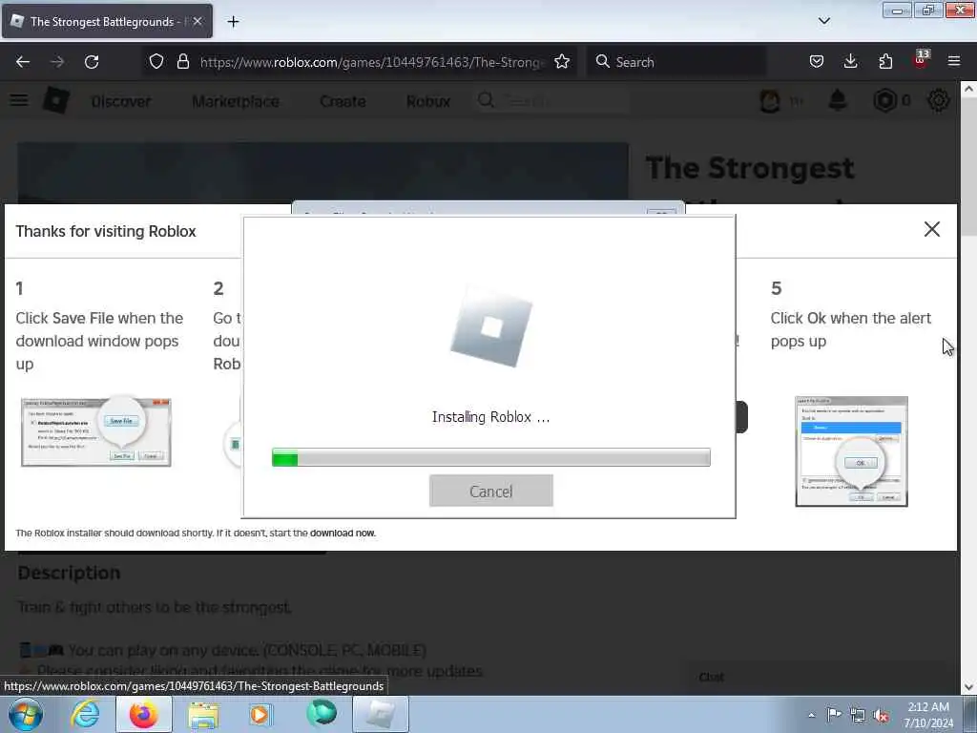
Task: Open the Action Center flag icon
Action: pos(834,715)
